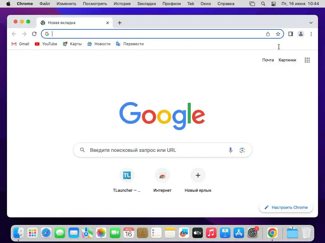Open Control Center in the menu bar
Screen dimensions: 325x243
(274, 4)
